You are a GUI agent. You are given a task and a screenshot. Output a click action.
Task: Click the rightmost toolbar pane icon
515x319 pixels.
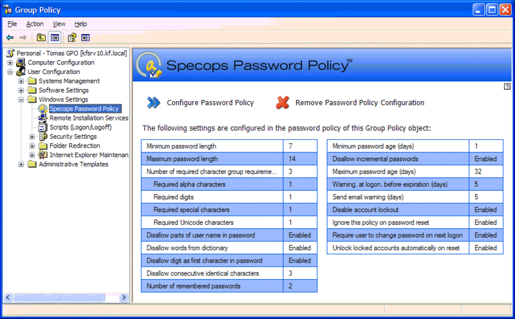tap(86, 37)
